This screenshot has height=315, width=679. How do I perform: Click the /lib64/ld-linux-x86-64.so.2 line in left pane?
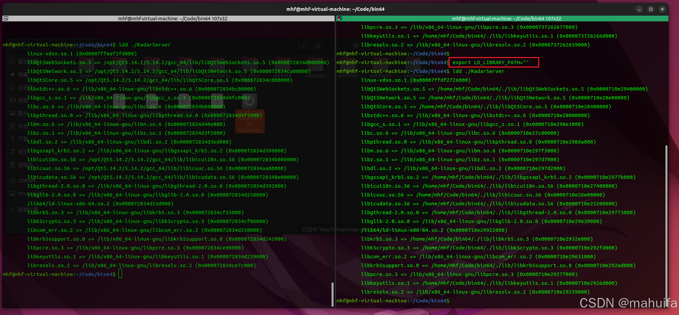point(100,204)
